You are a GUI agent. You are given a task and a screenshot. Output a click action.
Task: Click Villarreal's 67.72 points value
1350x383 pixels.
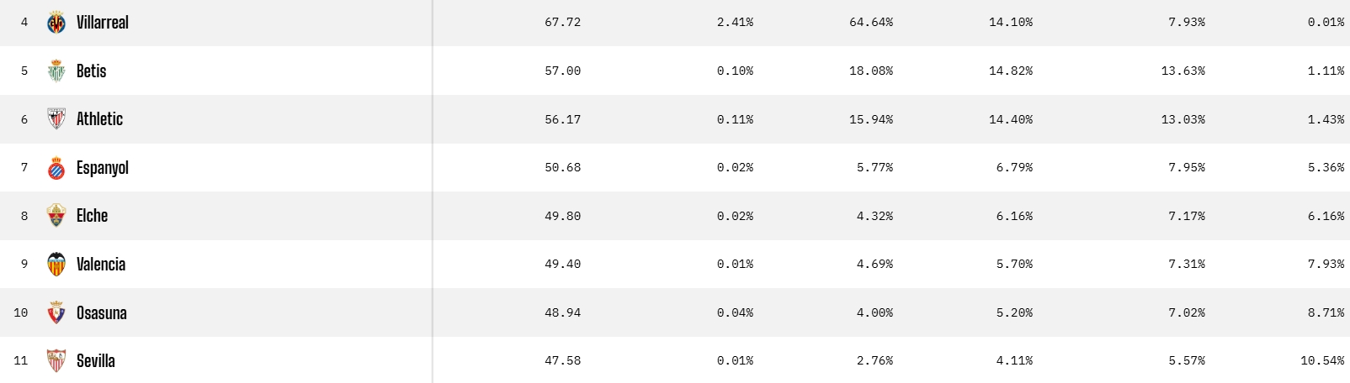point(562,23)
